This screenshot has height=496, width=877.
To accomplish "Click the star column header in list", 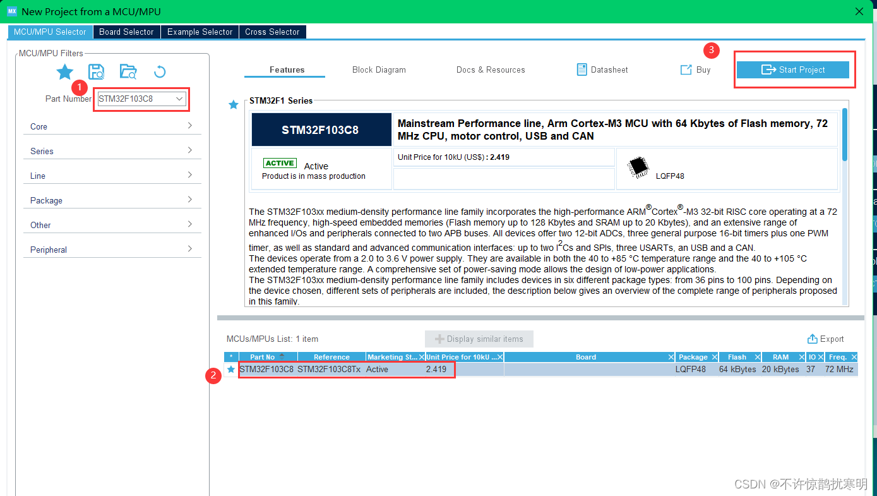I will point(231,357).
